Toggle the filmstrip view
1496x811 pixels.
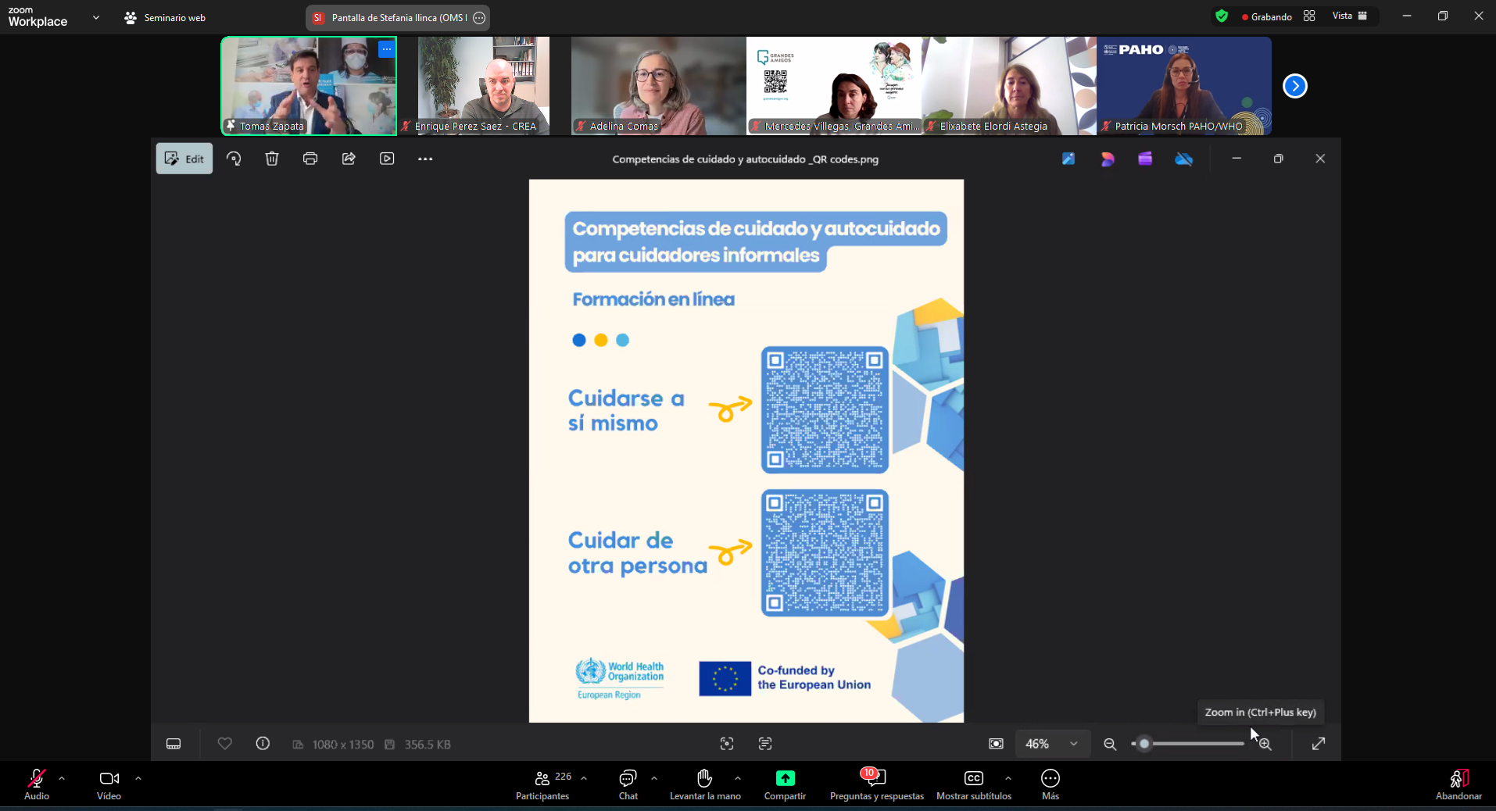click(174, 743)
